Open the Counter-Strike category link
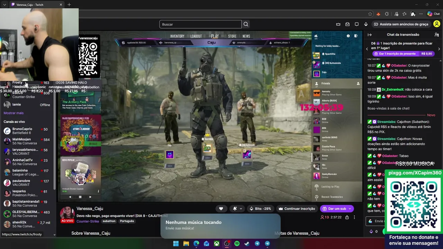443x249 pixels. pos(88,221)
